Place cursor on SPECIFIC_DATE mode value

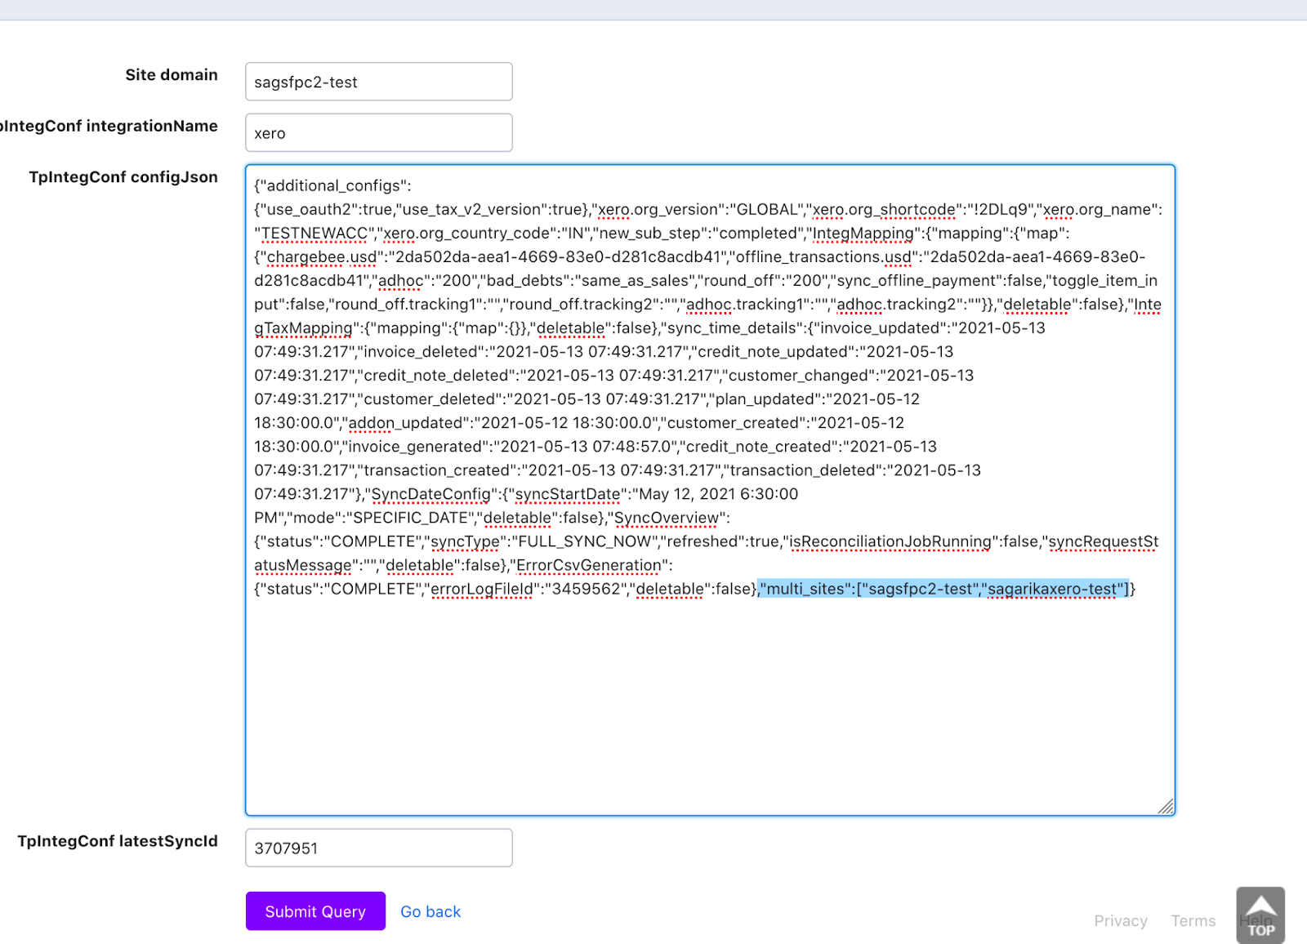(412, 518)
